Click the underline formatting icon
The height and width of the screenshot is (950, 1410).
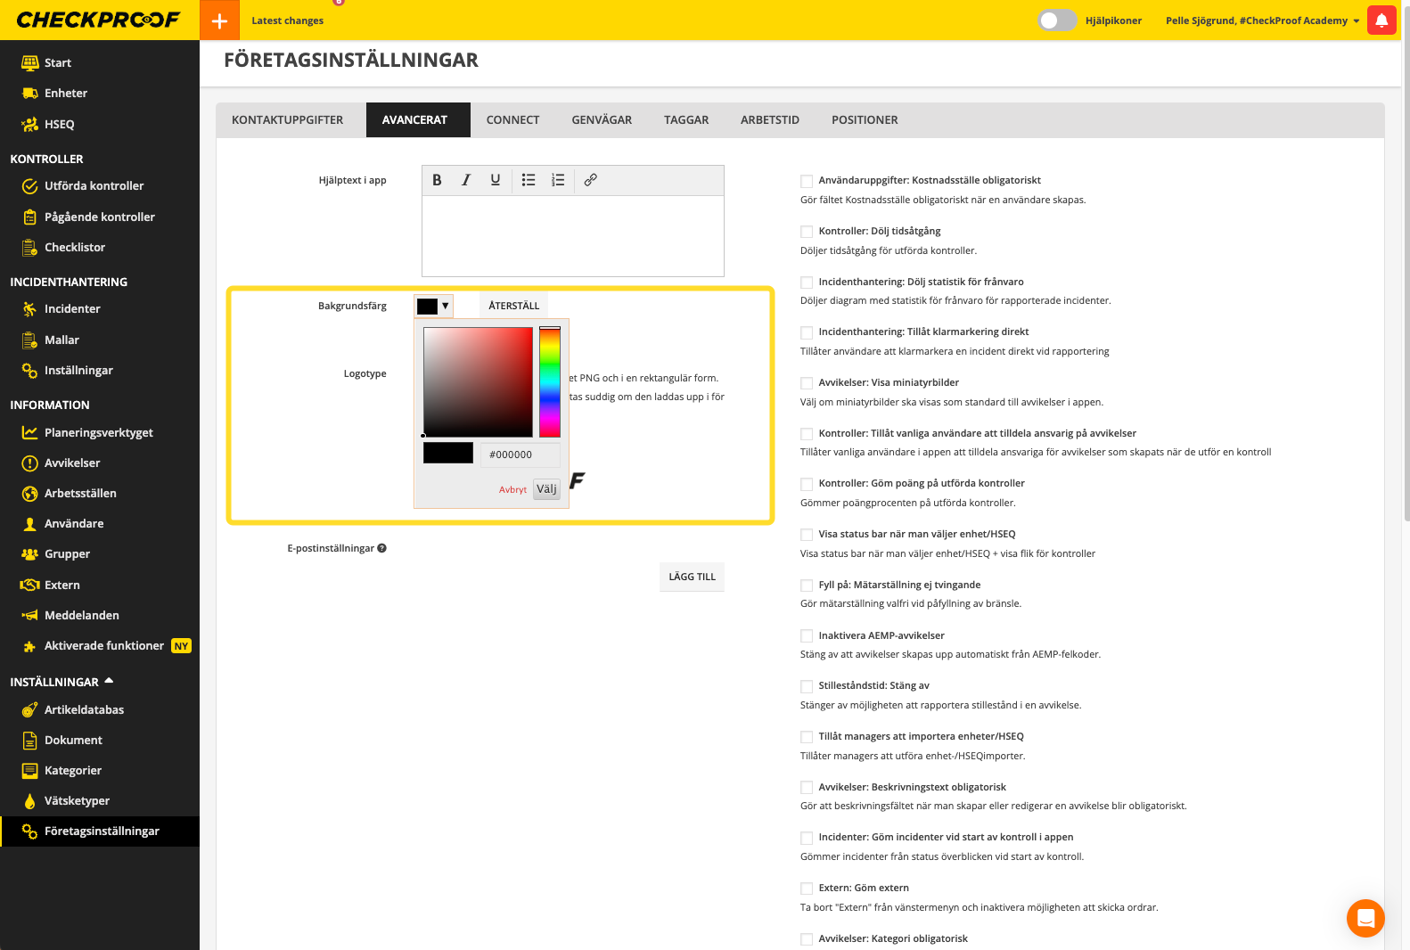496,180
